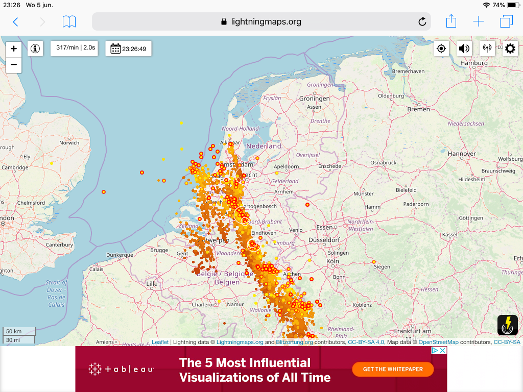Tap the lightning radar app icon
This screenshot has height=392, width=523.
tap(508, 325)
